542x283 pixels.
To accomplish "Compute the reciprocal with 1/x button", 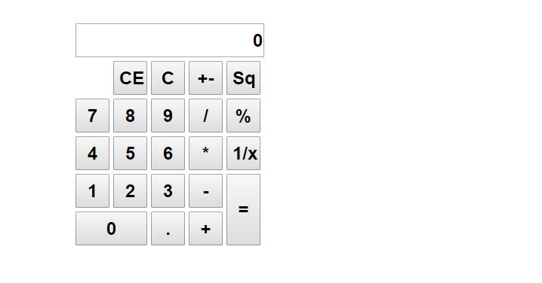I will [x=243, y=153].
